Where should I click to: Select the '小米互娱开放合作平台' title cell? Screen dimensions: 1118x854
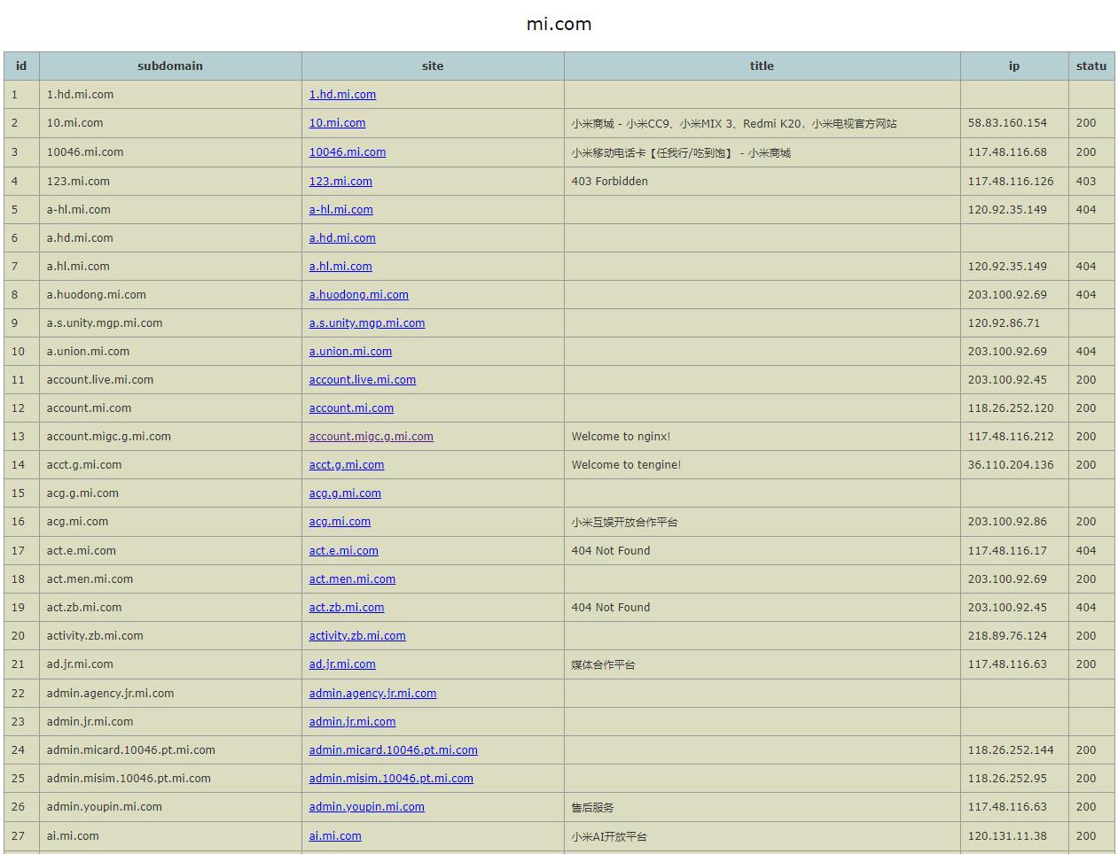[762, 522]
